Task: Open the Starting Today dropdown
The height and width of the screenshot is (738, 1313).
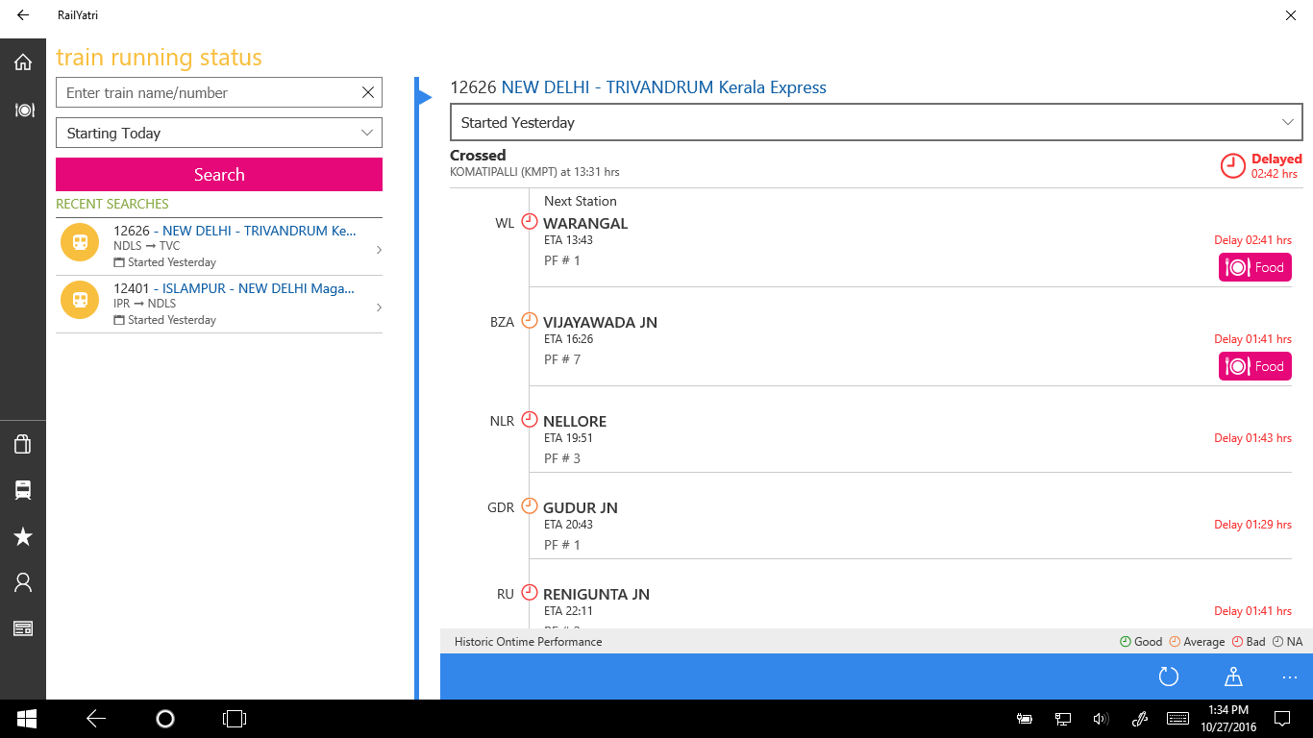Action: coord(219,133)
